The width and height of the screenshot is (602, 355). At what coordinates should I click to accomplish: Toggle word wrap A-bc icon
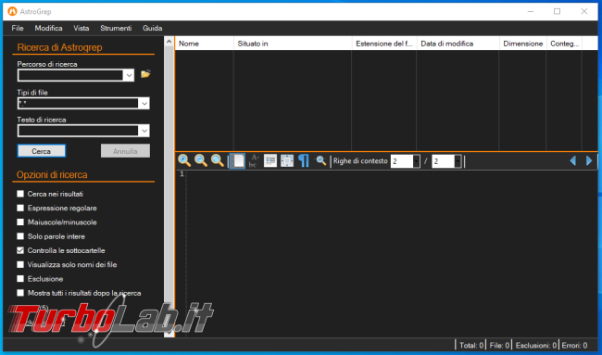click(254, 160)
